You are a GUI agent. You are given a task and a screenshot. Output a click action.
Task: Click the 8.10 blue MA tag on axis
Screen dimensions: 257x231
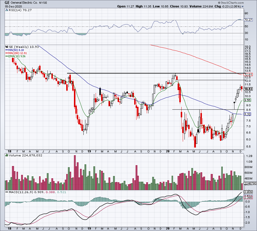click(x=248, y=114)
